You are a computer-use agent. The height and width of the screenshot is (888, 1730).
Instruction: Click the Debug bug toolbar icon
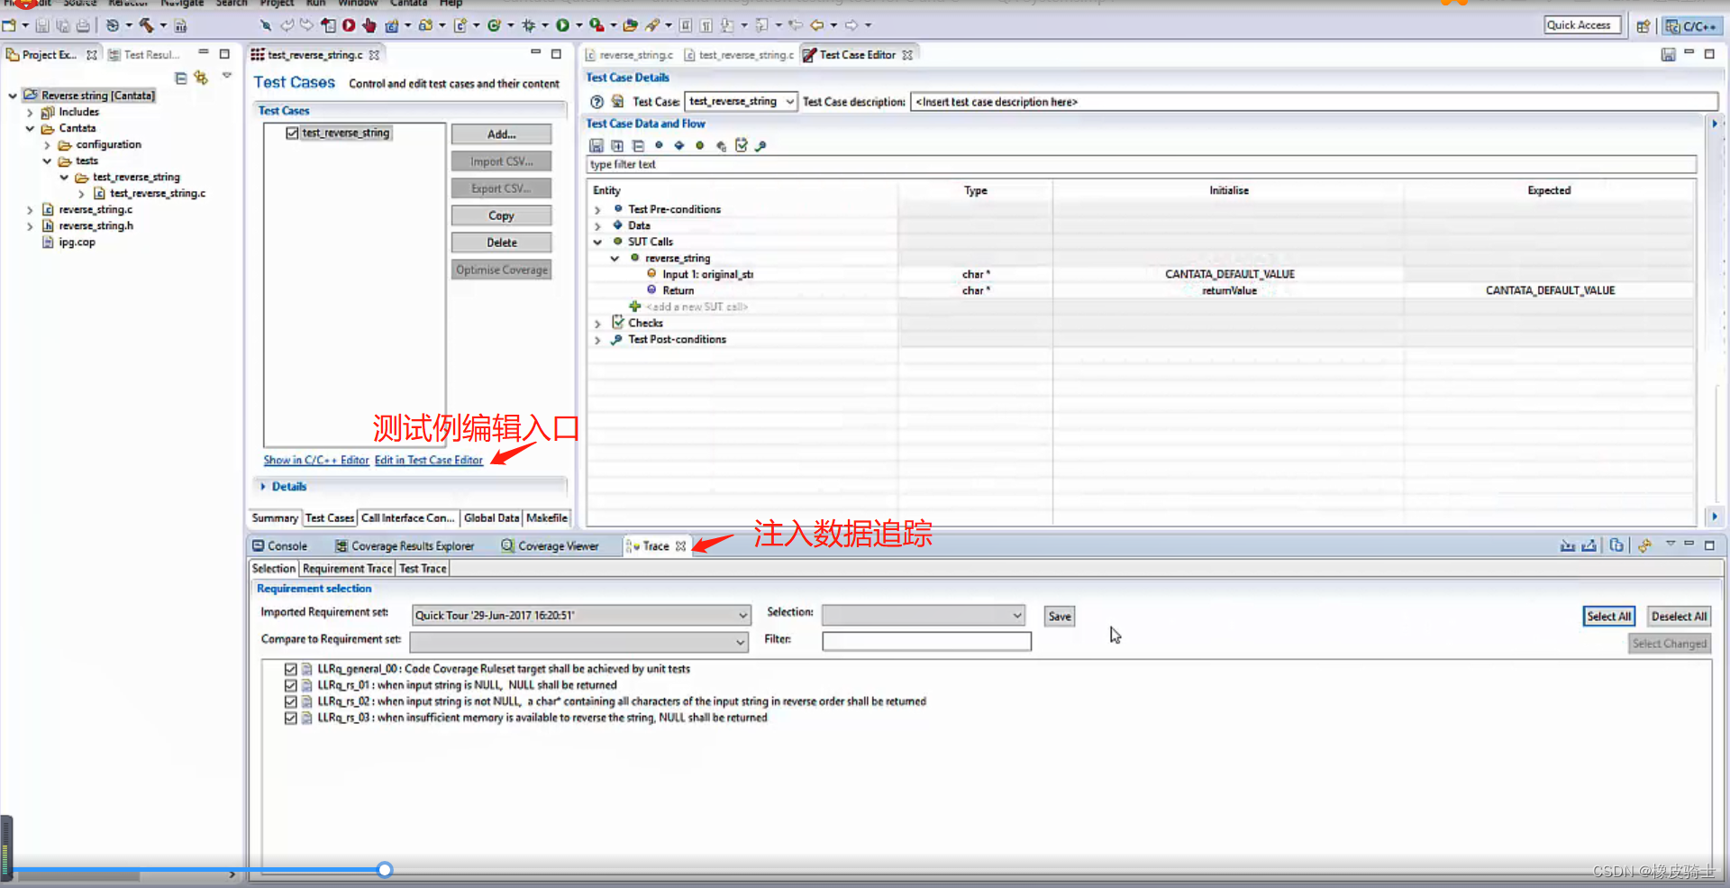[529, 25]
